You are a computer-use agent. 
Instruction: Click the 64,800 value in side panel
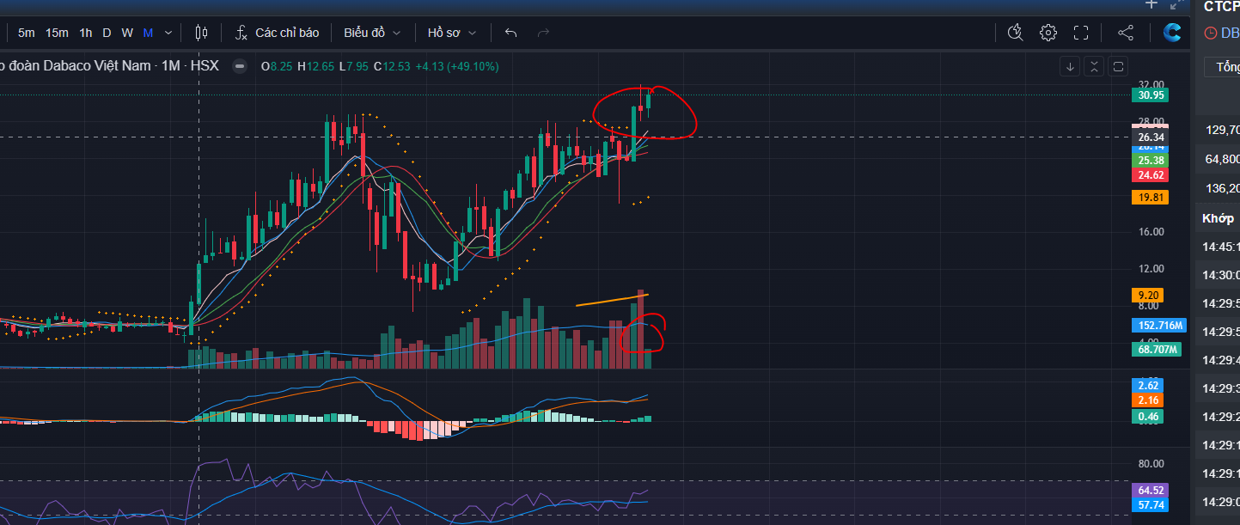tap(1222, 159)
